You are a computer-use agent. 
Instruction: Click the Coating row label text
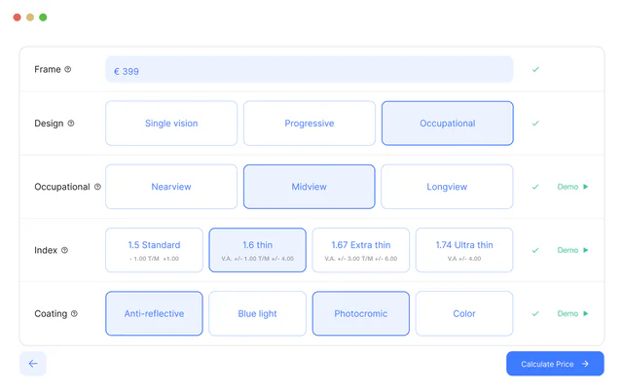(x=51, y=314)
